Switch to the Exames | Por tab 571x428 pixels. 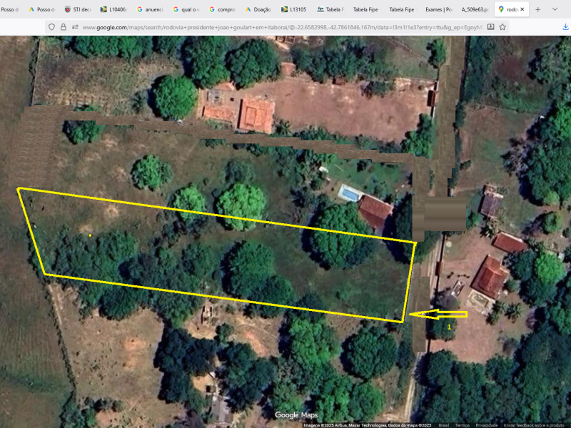click(438, 9)
